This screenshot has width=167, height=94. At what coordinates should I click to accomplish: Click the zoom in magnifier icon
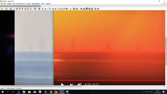click(x=43, y=9)
